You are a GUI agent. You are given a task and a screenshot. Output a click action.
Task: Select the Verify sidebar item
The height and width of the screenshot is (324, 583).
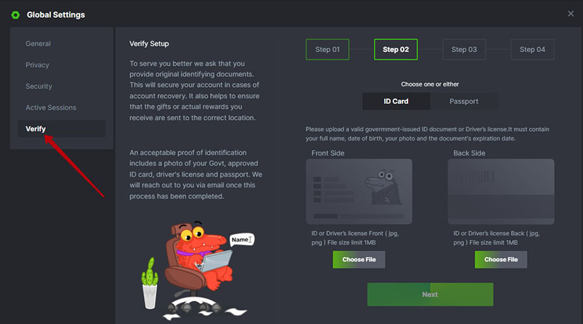coord(62,129)
